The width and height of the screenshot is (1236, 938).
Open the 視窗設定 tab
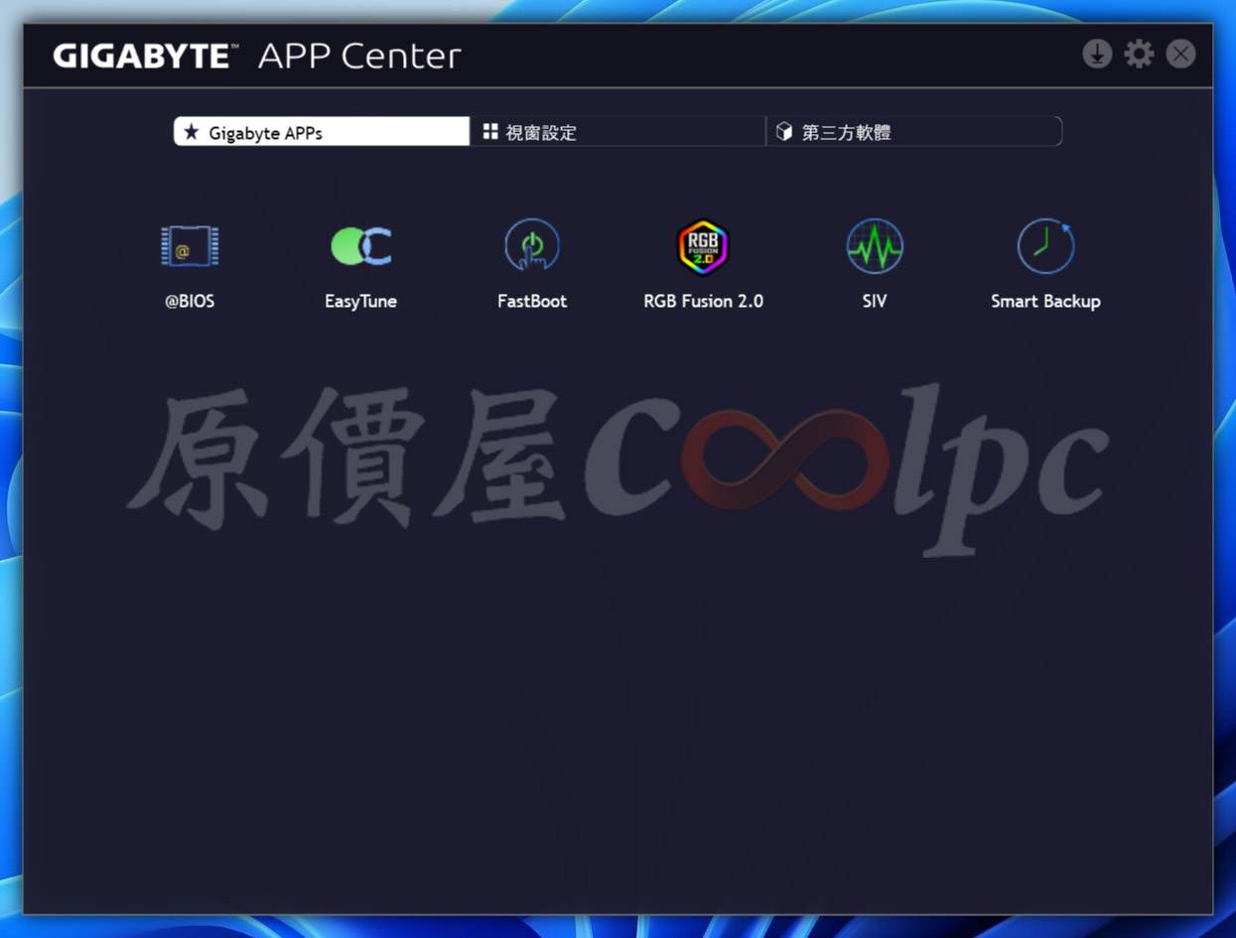[x=618, y=132]
